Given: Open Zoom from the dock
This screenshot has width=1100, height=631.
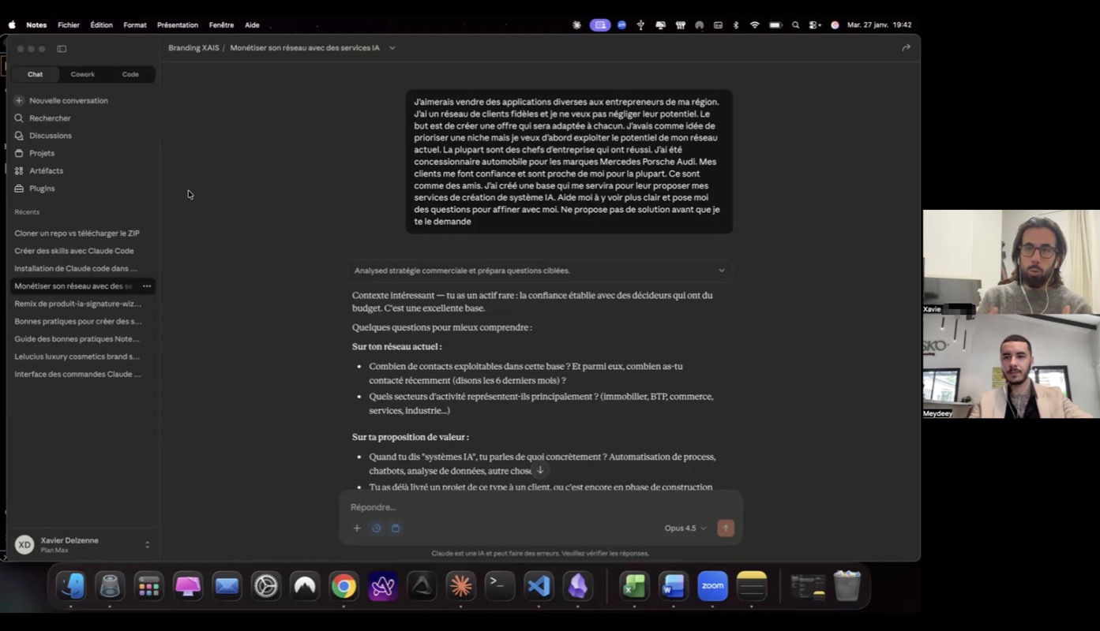Looking at the screenshot, I should click(x=712, y=586).
